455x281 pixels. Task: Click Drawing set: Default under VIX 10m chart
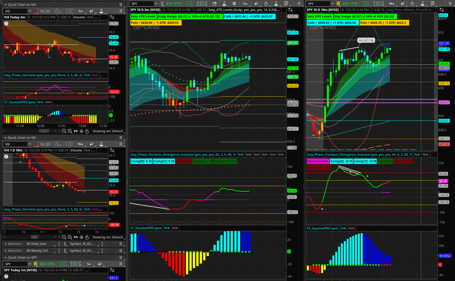(x=108, y=237)
